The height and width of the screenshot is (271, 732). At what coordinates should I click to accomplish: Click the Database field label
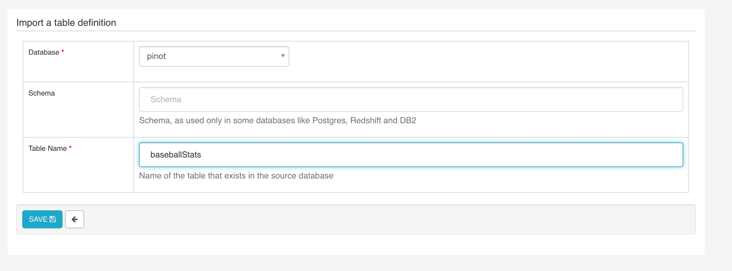pyautogui.click(x=44, y=52)
